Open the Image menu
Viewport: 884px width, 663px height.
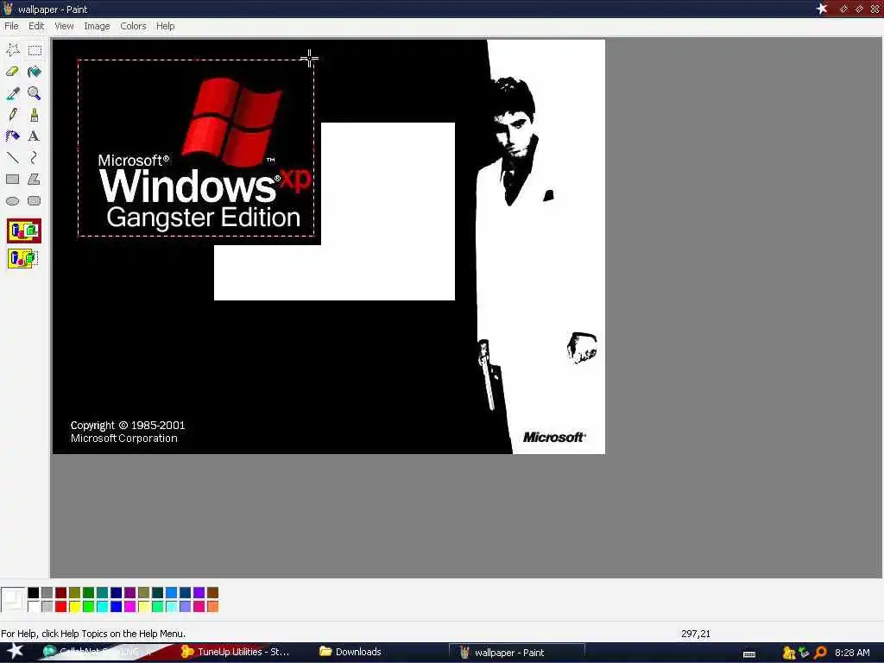point(97,26)
